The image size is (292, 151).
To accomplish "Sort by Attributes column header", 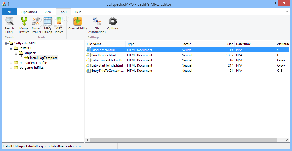I will click(282, 44).
